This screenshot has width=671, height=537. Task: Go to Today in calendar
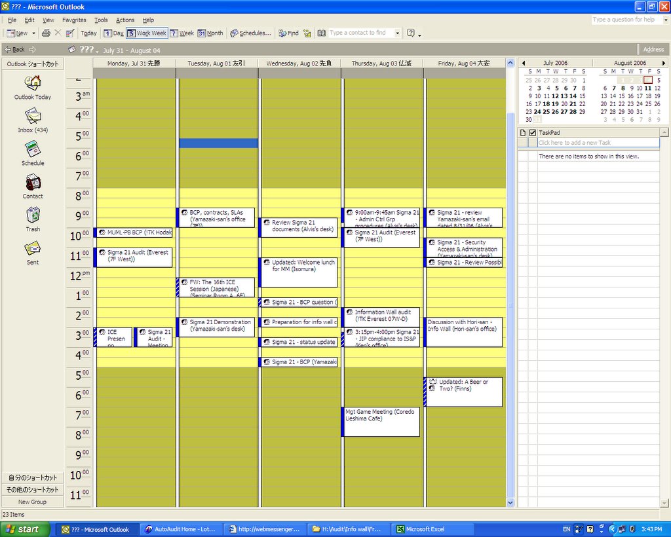(88, 33)
